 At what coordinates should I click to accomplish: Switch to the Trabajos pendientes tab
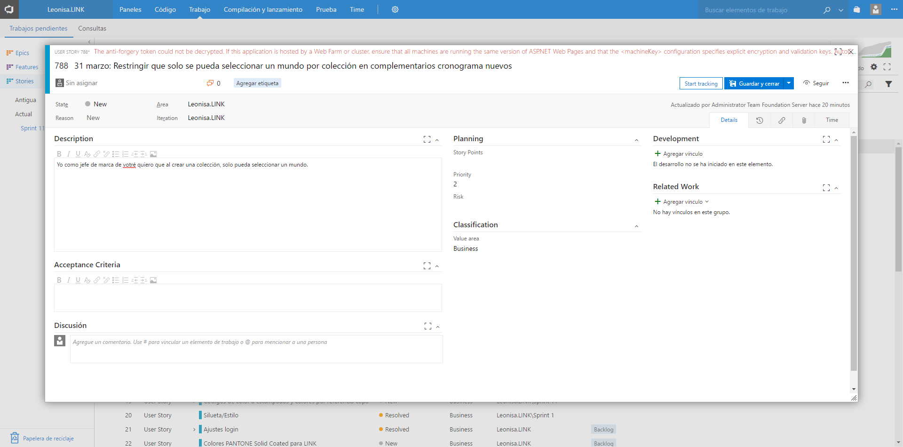tap(39, 28)
